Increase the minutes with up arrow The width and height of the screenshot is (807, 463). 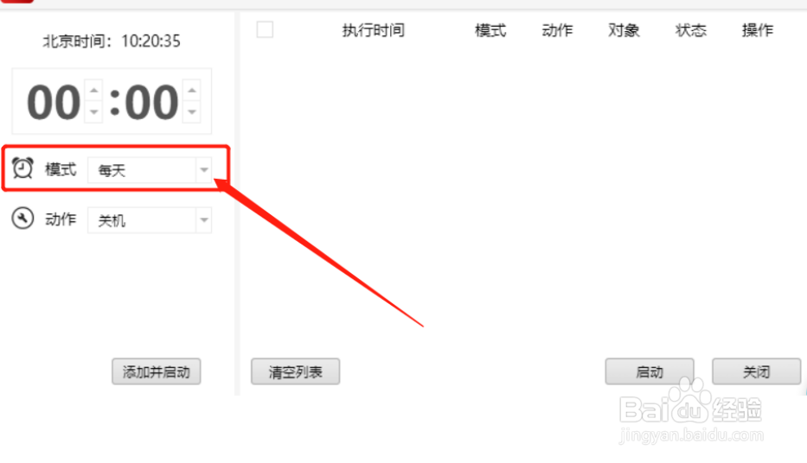(192, 91)
